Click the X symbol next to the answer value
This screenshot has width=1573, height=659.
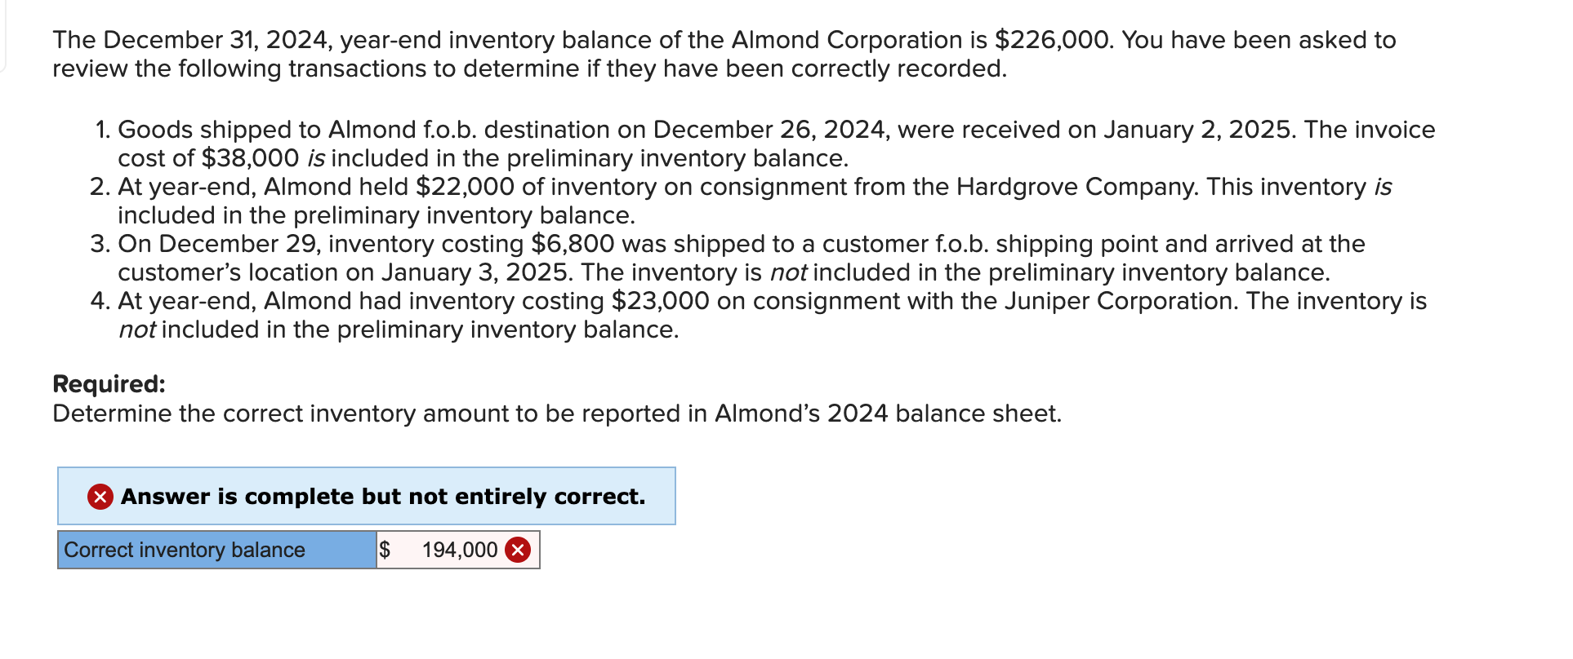(519, 551)
